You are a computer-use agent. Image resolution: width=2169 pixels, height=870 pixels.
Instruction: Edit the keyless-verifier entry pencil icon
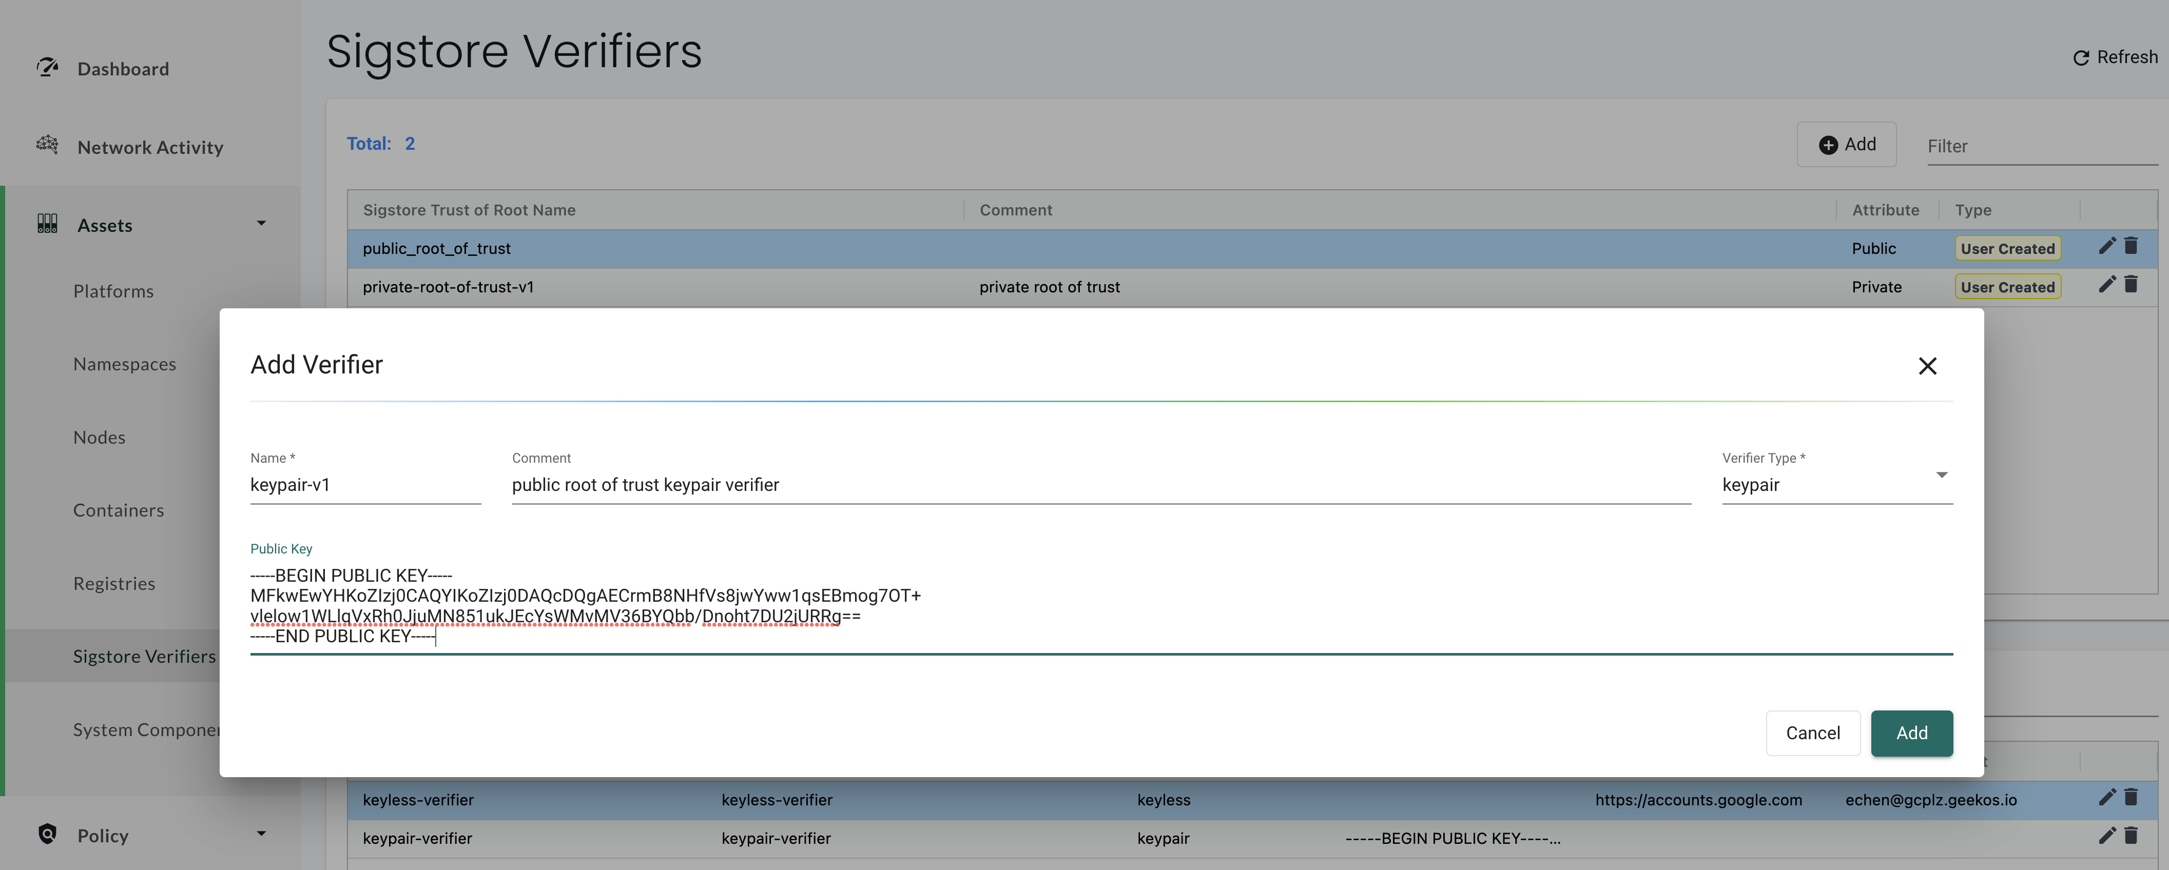(x=2107, y=798)
